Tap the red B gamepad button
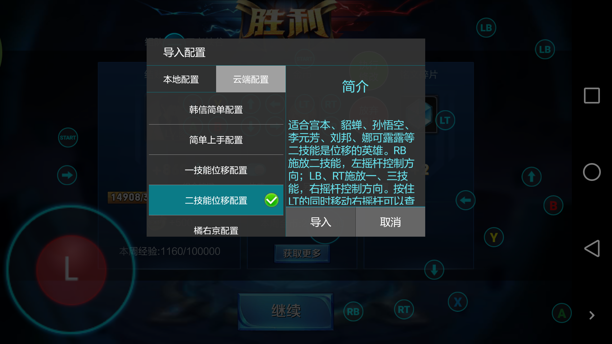612x344 pixels. pyautogui.click(x=553, y=205)
